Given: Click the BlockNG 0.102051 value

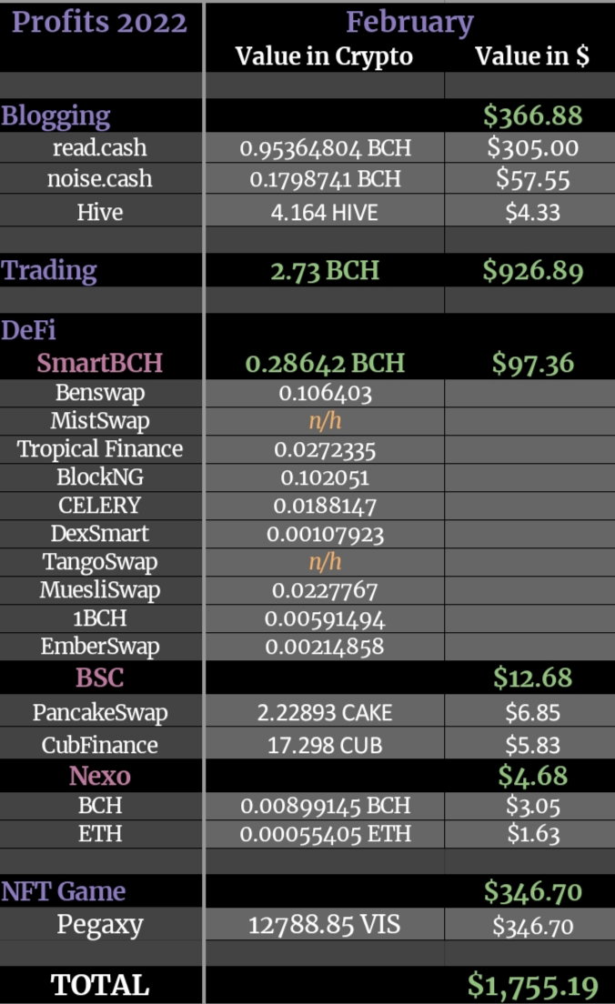Looking at the screenshot, I should coord(325,477).
